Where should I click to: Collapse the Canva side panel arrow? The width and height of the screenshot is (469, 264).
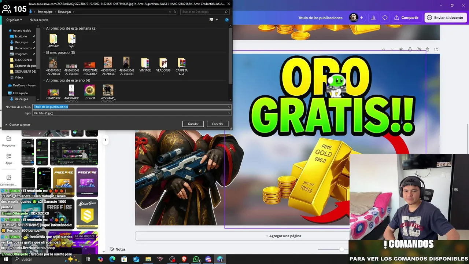(x=106, y=140)
